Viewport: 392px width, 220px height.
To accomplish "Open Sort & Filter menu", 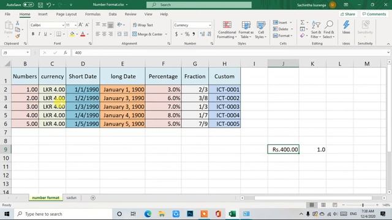I will tap(316, 30).
